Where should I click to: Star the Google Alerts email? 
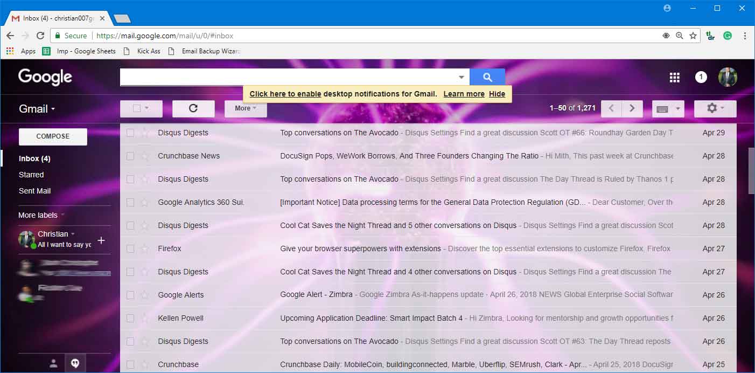(x=144, y=295)
